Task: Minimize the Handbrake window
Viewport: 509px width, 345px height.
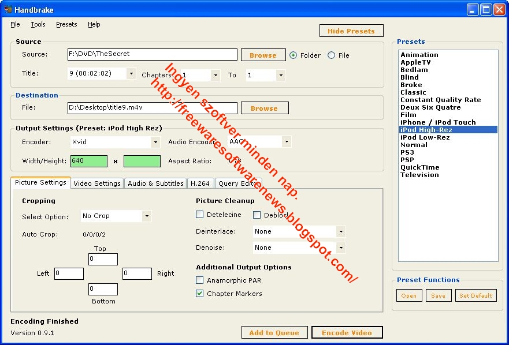Action: (x=473, y=10)
